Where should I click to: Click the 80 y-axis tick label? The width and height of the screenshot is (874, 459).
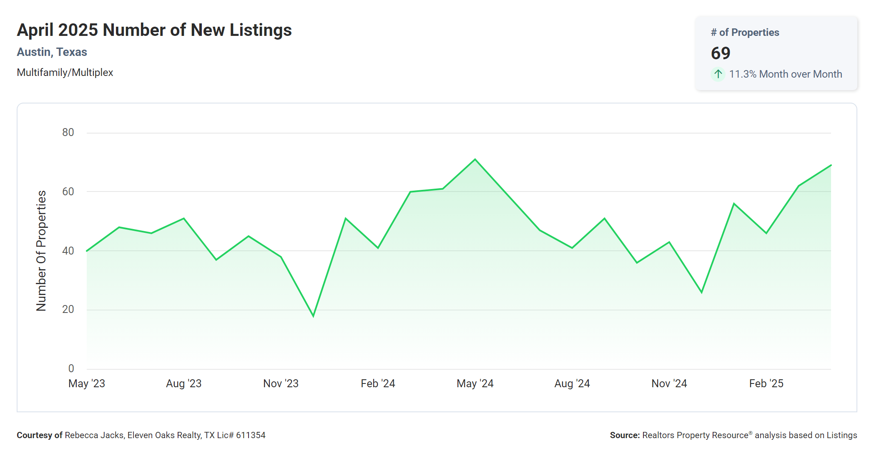68,133
